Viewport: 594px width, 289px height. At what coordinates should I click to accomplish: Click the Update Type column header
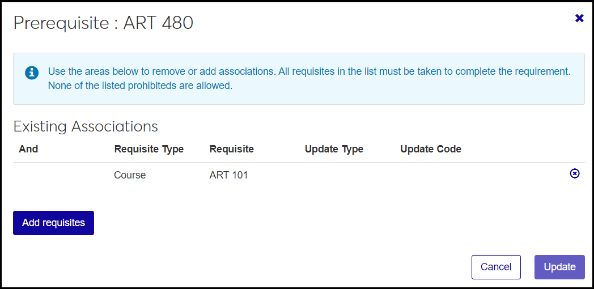[x=334, y=149]
